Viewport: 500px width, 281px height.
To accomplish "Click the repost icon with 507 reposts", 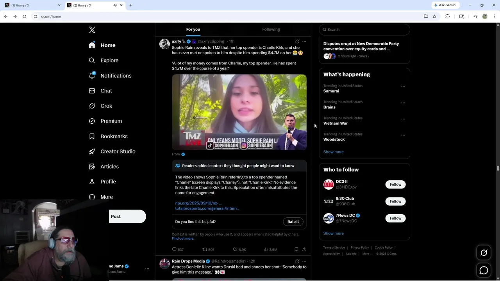I will point(204,249).
